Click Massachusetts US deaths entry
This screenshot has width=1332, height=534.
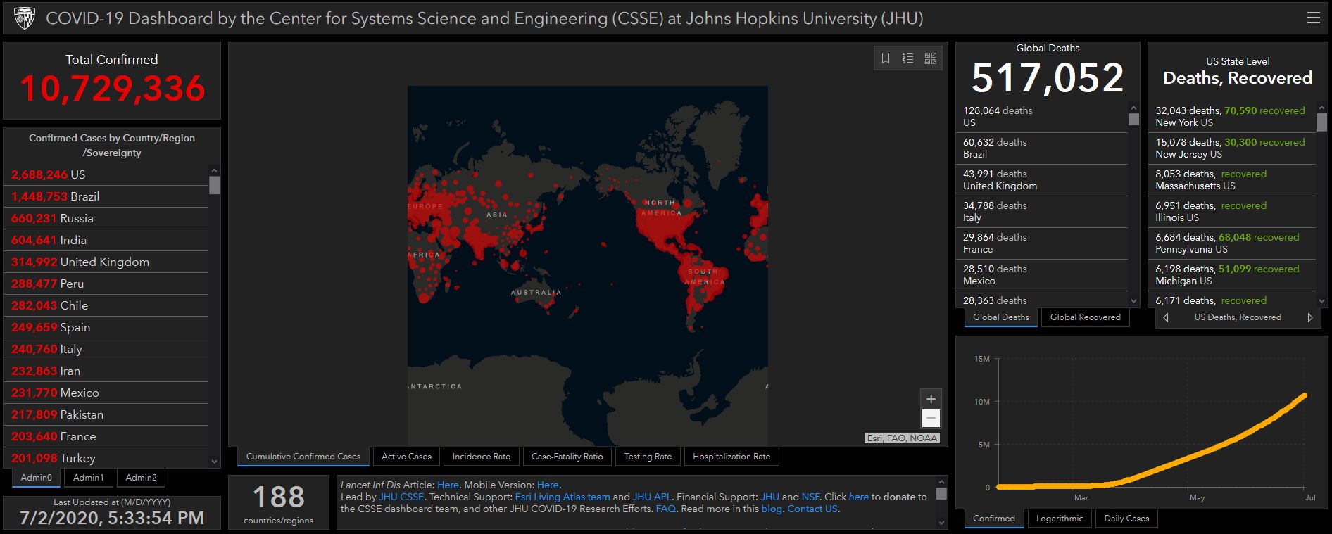[1232, 180]
